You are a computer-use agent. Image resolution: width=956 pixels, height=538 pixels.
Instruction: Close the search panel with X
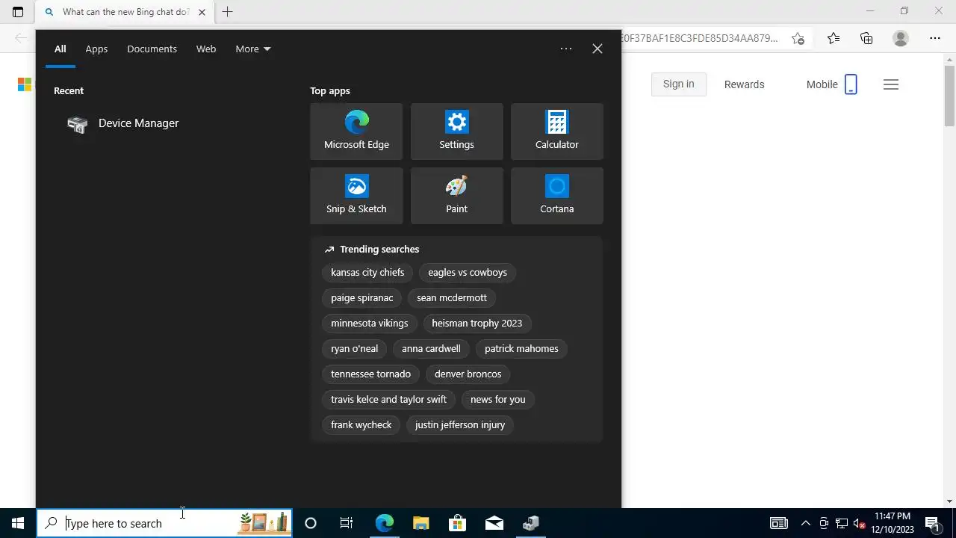(x=597, y=49)
